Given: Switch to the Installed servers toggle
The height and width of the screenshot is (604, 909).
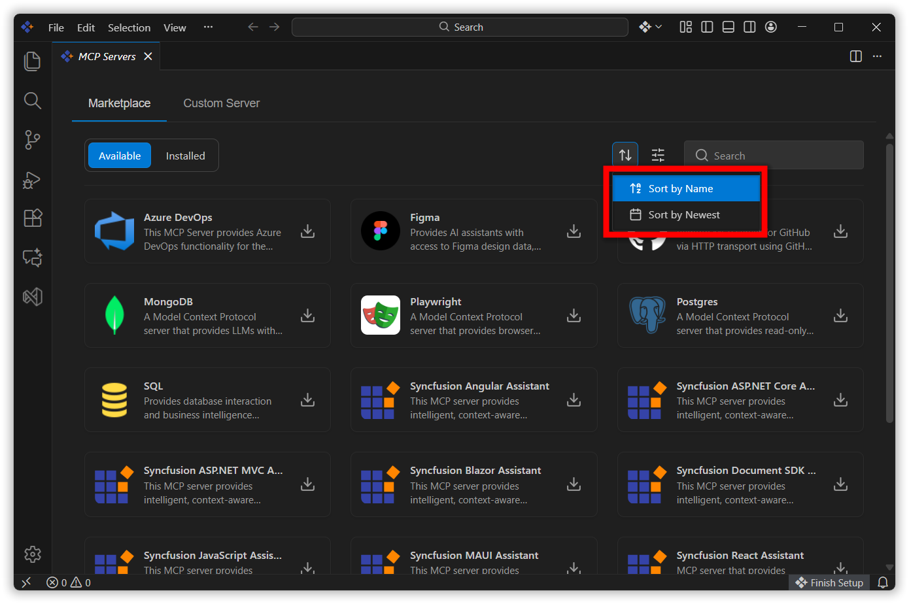Looking at the screenshot, I should coord(185,156).
